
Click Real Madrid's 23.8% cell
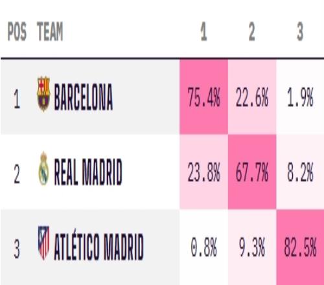click(x=203, y=172)
